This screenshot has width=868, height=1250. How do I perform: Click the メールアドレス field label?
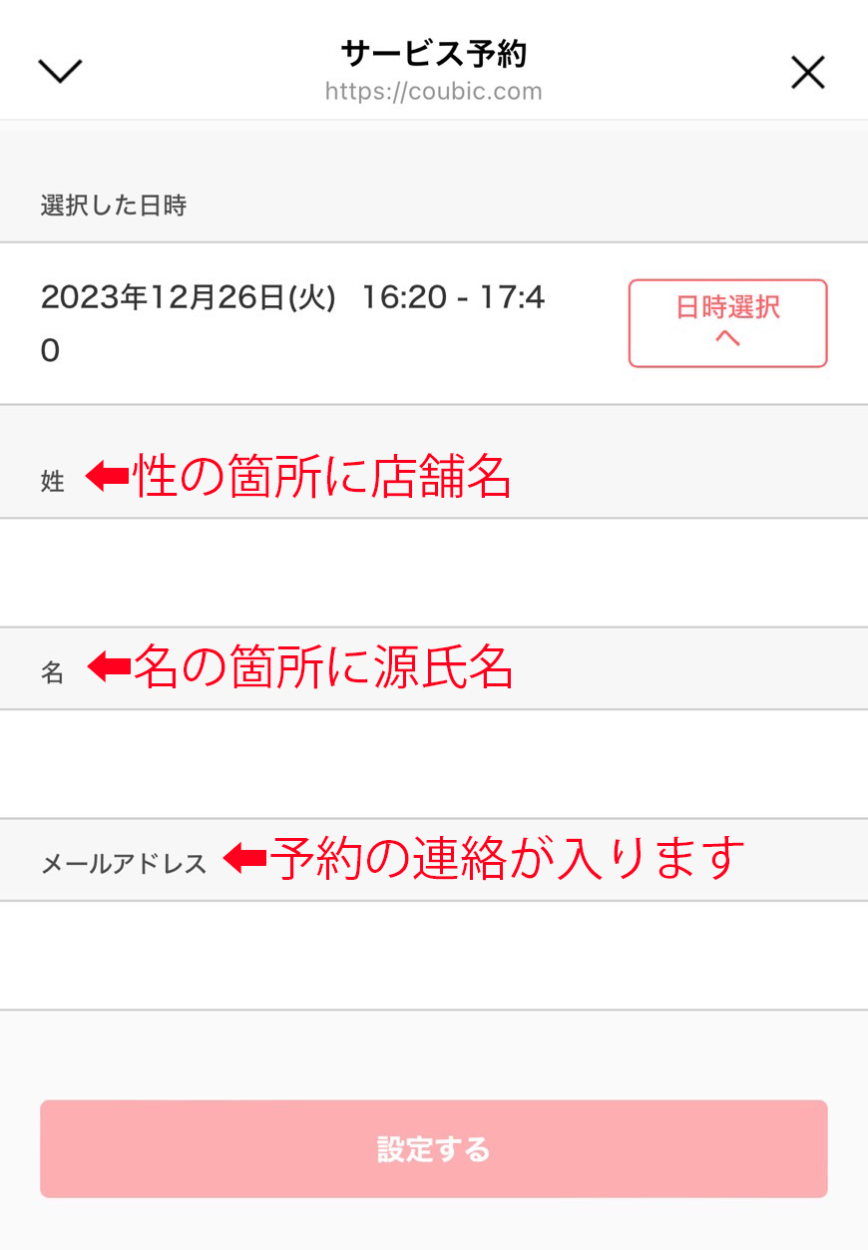point(124,864)
